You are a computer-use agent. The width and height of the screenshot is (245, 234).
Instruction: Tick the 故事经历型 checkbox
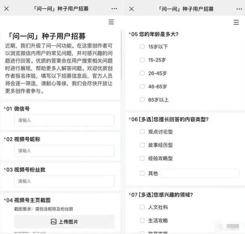(x=142, y=145)
